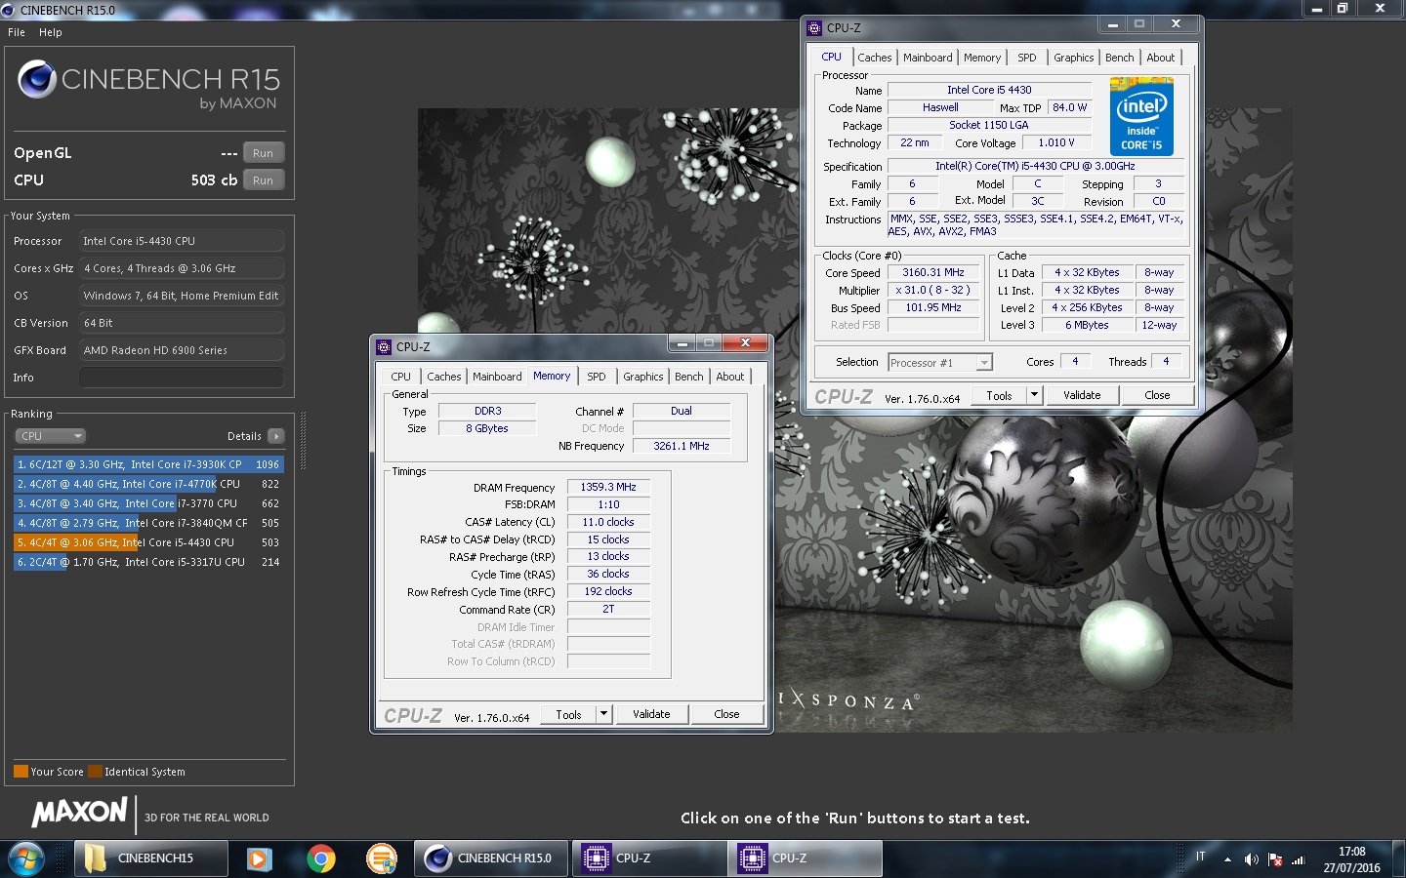Close memory CPU-Z window via red X
Screen dimensions: 1406x878
(x=745, y=343)
